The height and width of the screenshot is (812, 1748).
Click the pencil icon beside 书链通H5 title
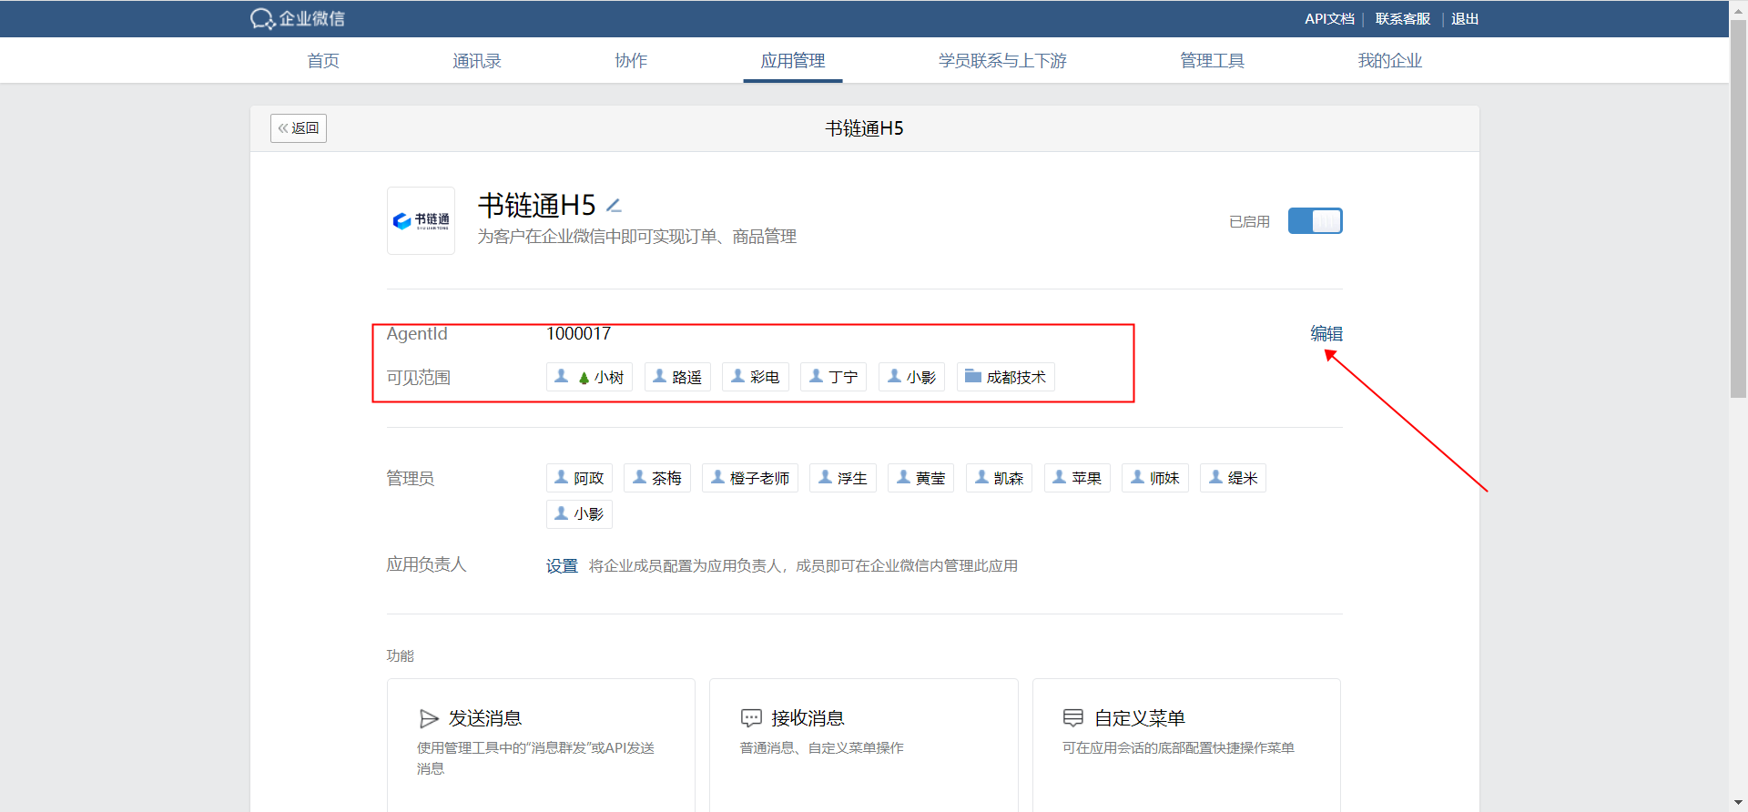pyautogui.click(x=615, y=206)
